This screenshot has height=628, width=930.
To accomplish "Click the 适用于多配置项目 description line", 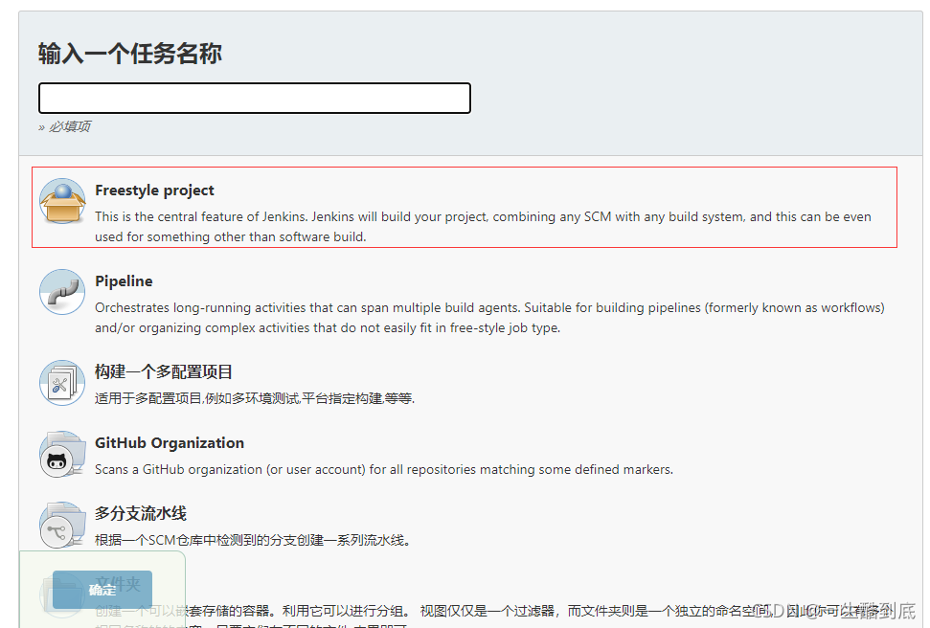I will click(255, 398).
